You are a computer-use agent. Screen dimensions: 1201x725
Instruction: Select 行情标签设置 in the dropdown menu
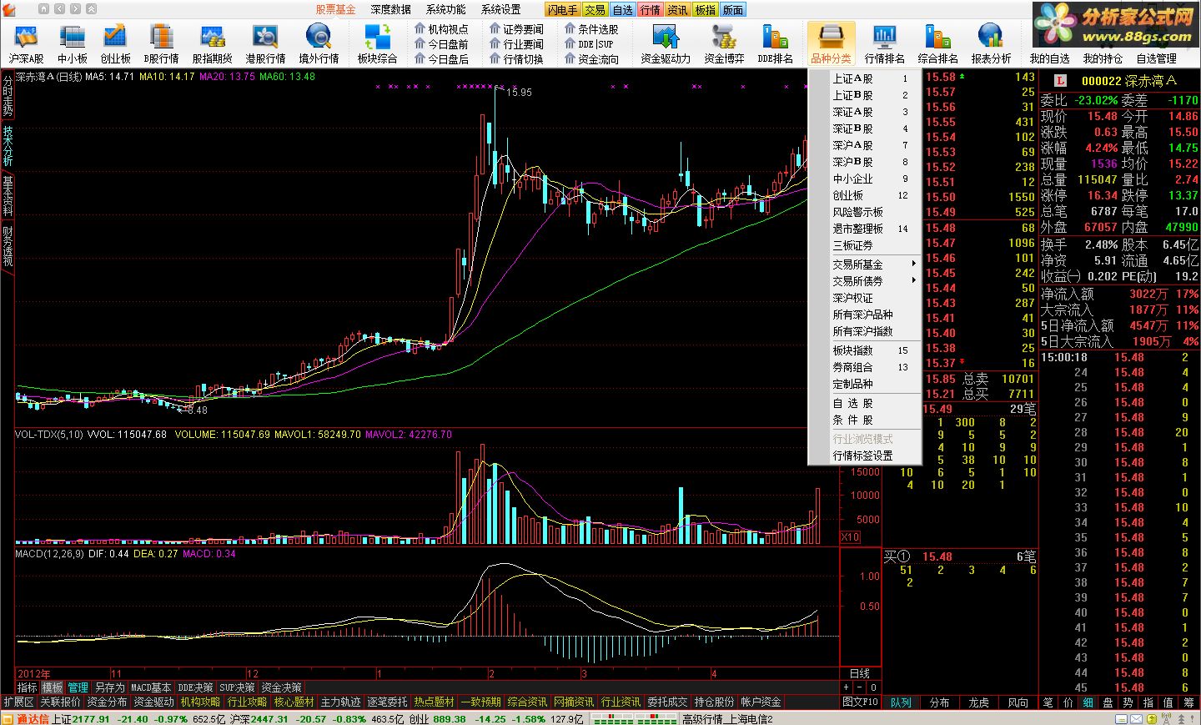coord(865,456)
